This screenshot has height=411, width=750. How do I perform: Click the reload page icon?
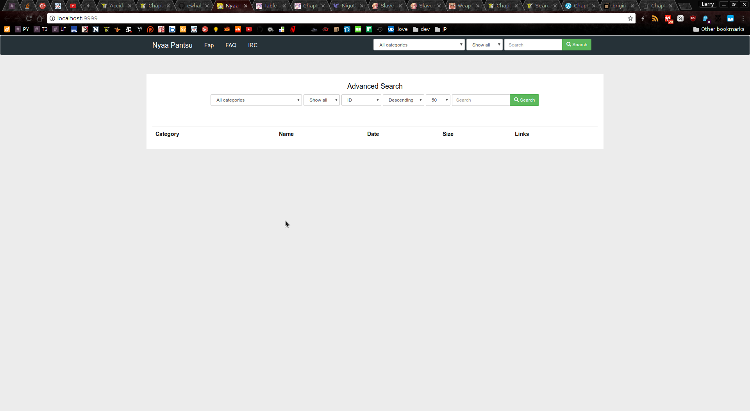(29, 18)
